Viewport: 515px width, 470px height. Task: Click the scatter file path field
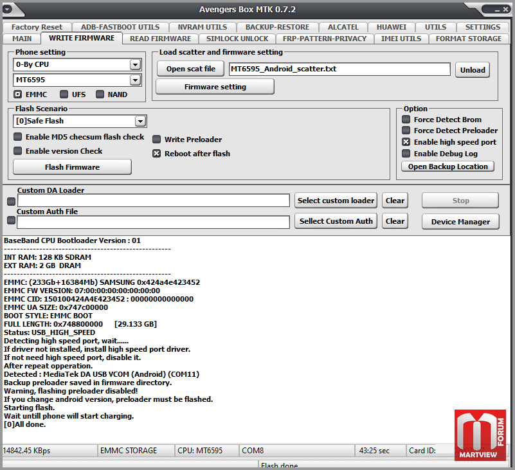point(339,69)
